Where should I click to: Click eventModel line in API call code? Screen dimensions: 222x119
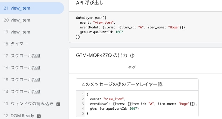133,27
